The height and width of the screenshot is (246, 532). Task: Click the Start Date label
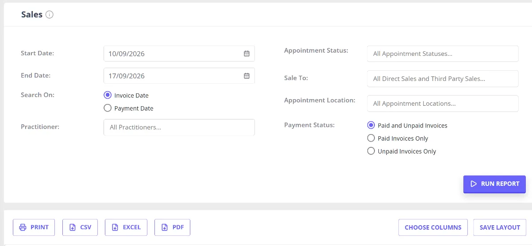(37, 53)
